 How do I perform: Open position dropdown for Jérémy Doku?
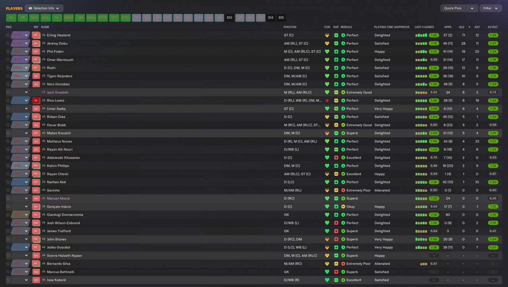tap(27, 43)
